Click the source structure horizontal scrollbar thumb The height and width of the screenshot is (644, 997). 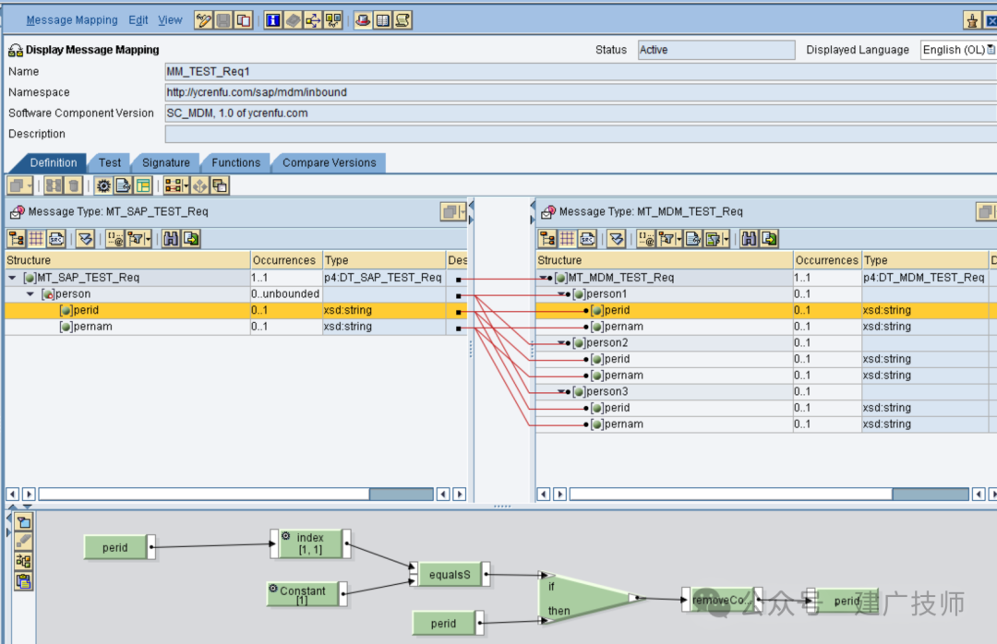[402, 494]
